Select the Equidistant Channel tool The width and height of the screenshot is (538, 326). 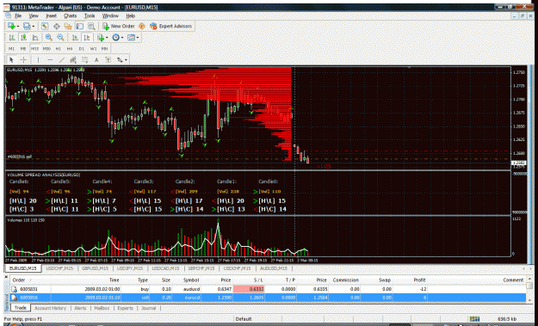coord(73,60)
